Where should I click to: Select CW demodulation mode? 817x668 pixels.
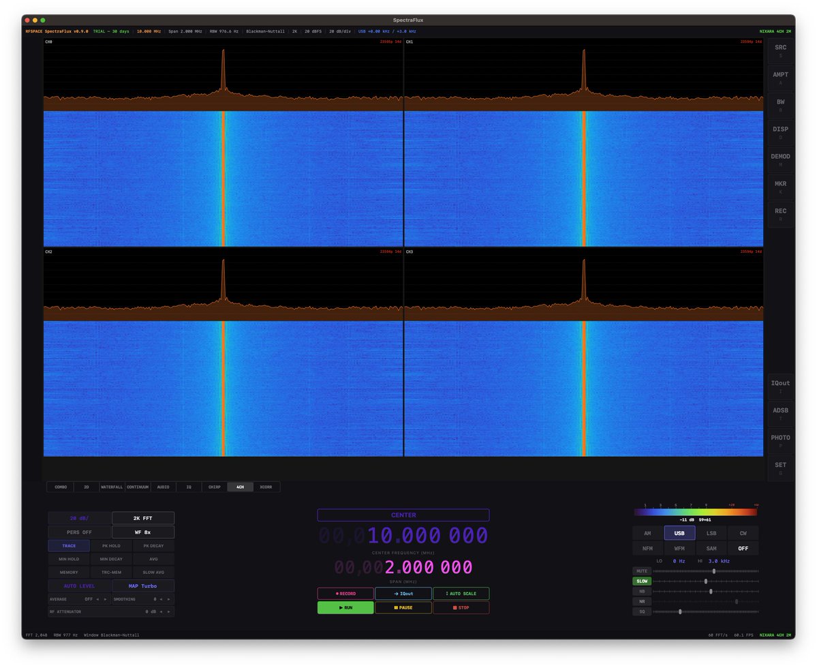[743, 533]
